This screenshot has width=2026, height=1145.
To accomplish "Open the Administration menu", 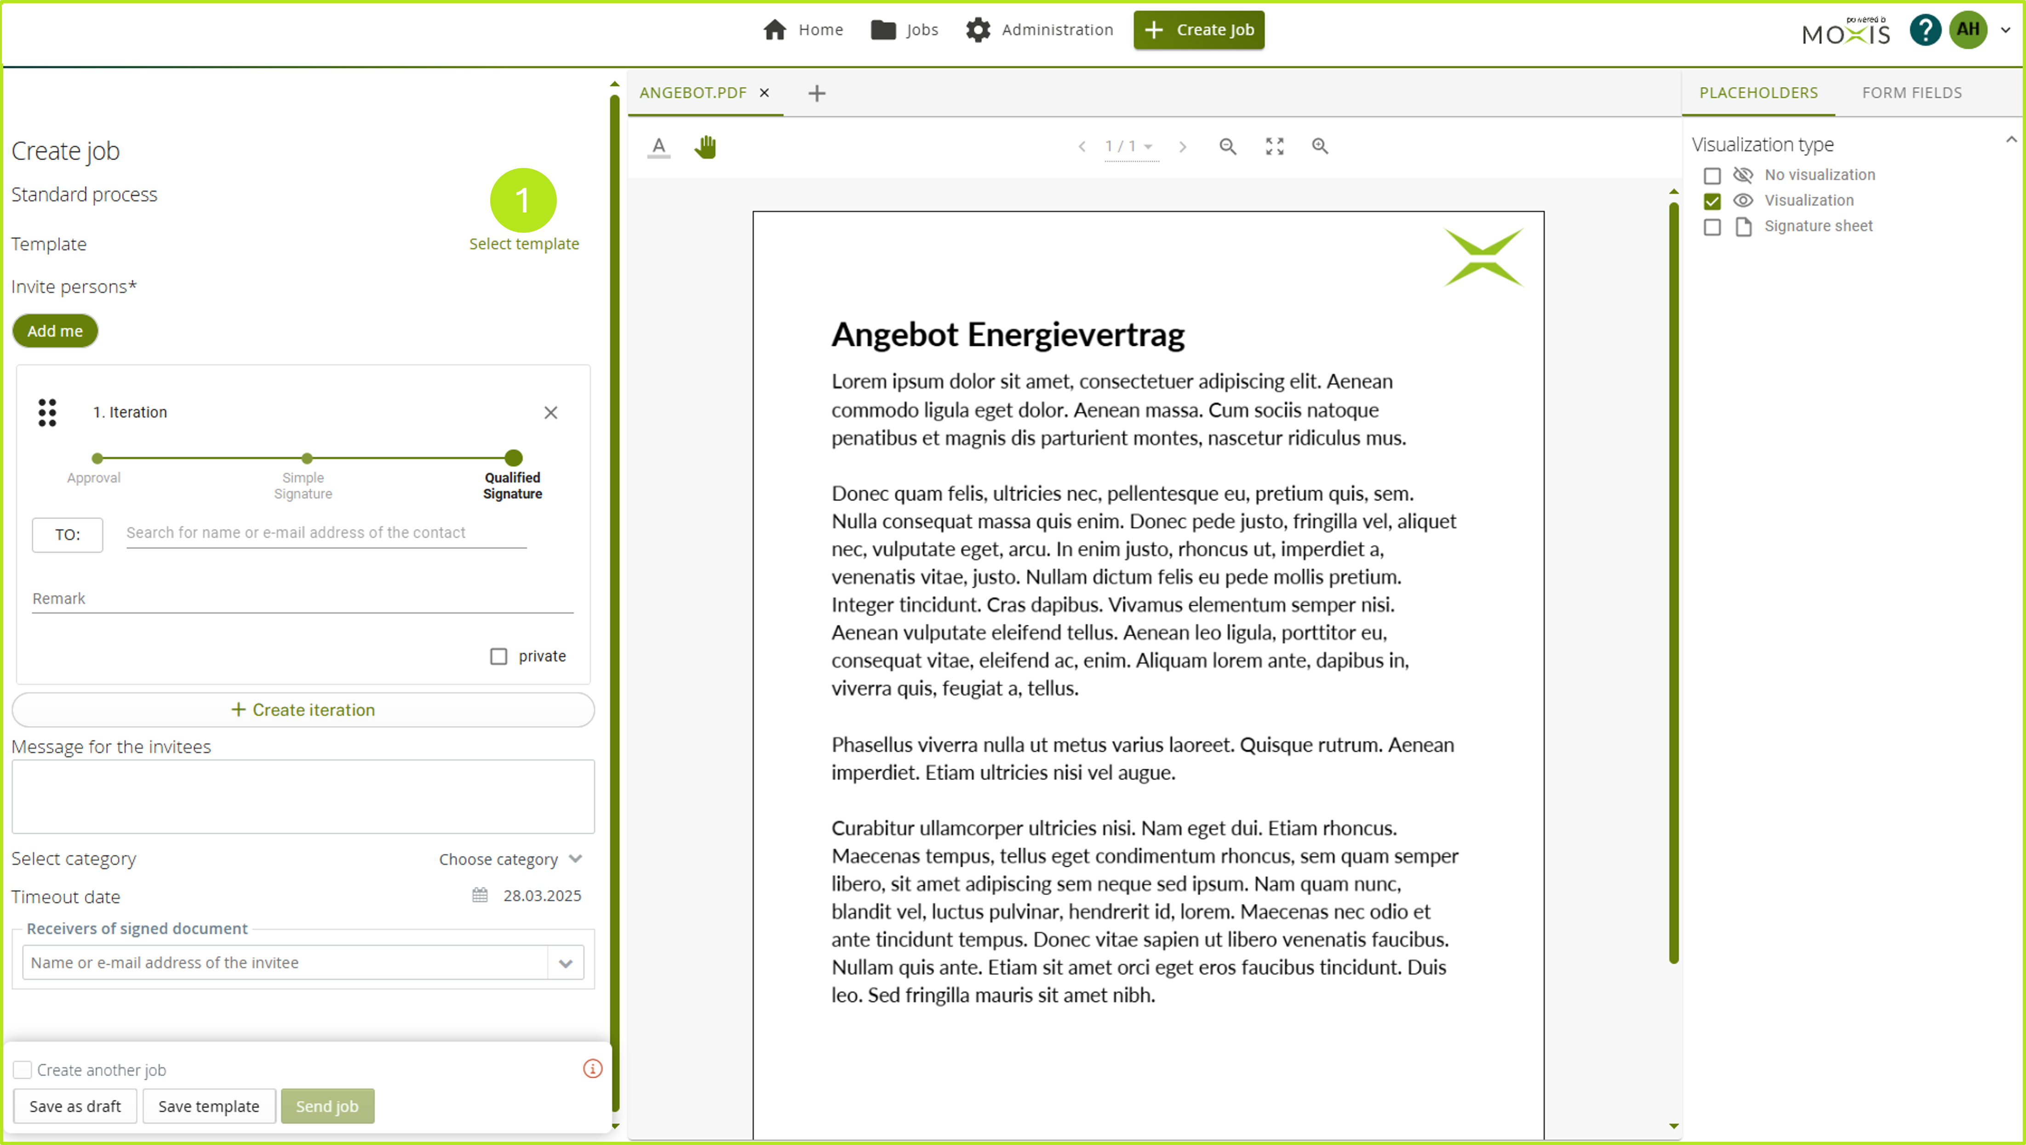I will tap(1040, 30).
